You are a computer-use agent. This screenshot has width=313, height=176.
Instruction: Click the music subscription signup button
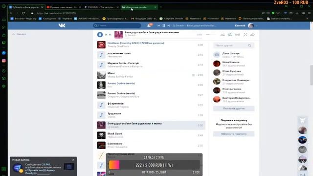point(234,134)
